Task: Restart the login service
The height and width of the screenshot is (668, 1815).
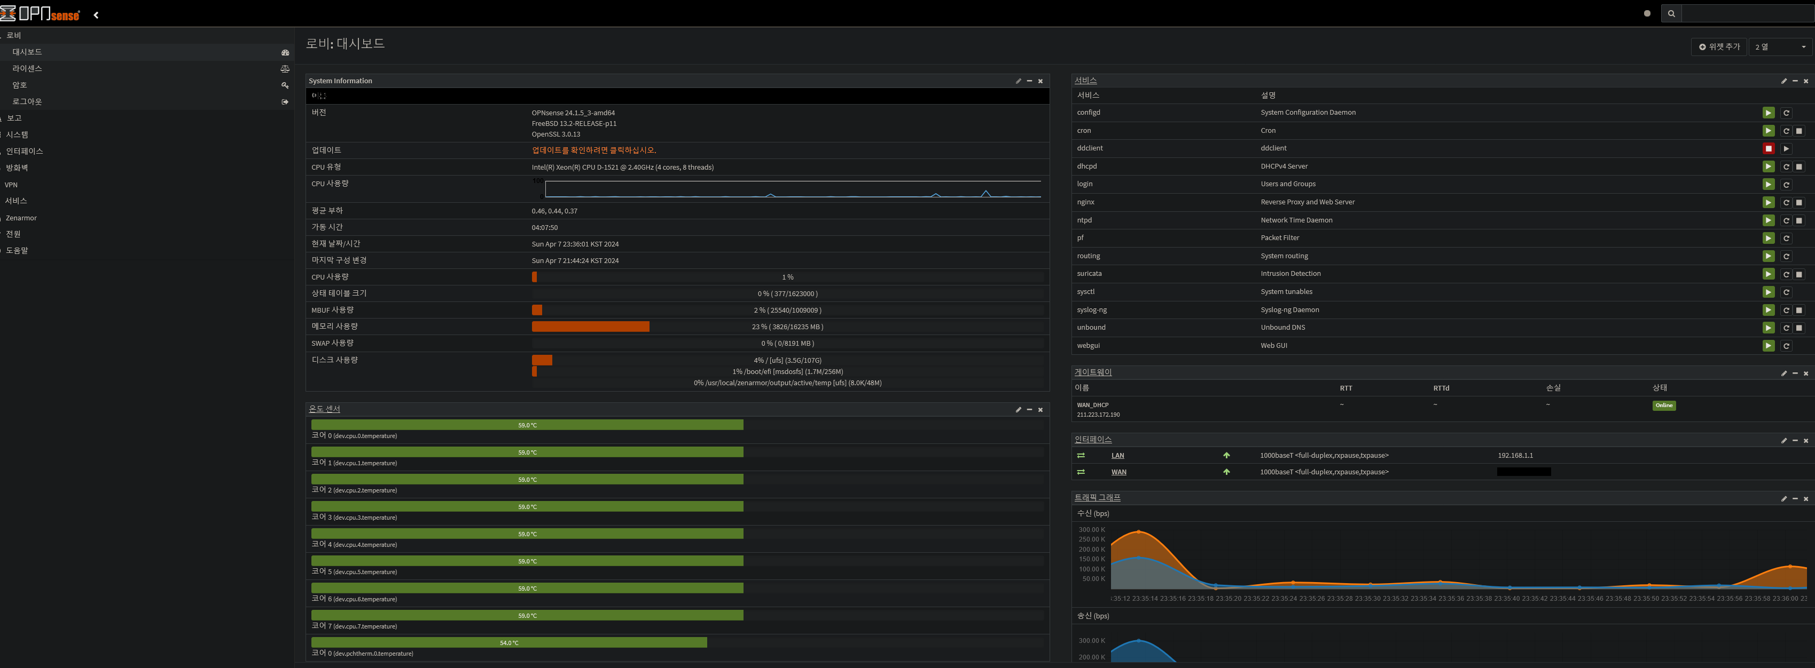Action: click(1786, 185)
